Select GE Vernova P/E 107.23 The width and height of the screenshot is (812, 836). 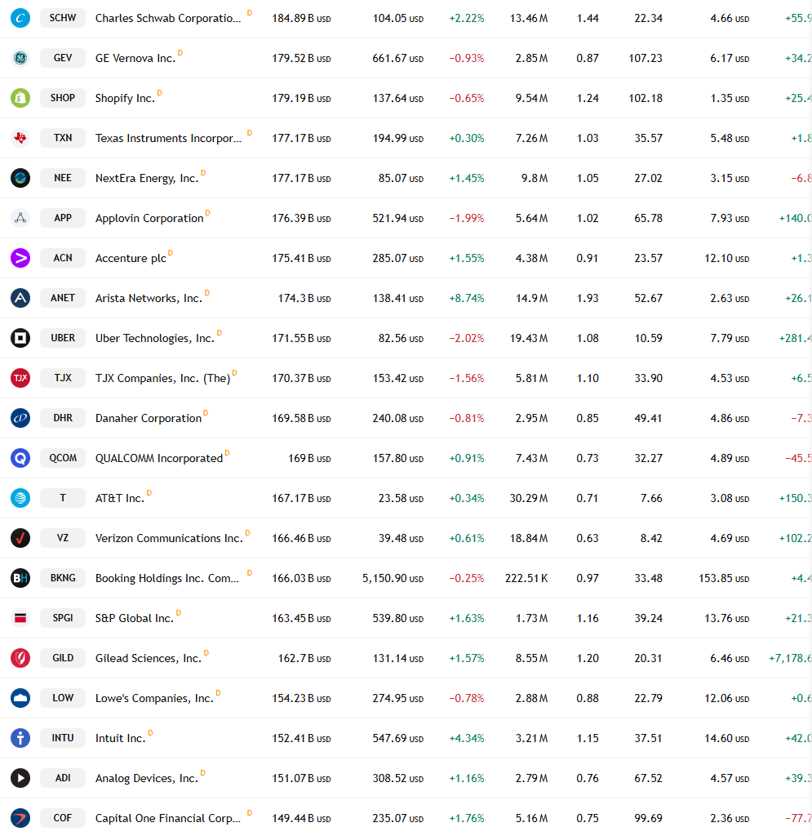click(x=646, y=58)
